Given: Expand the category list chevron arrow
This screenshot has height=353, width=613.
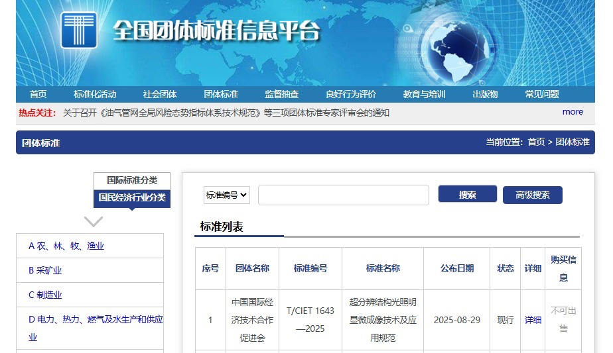Looking at the screenshot, I should click(94, 221).
